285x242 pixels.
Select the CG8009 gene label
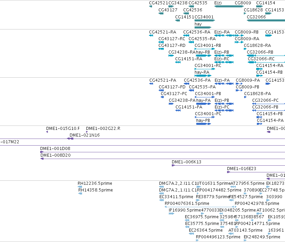click(243, 3)
